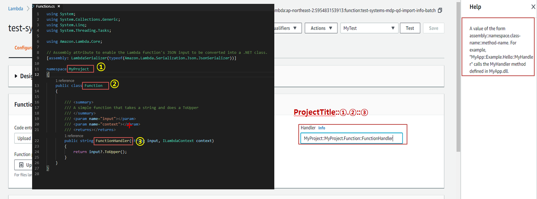Open the Info link beside Handler

point(322,128)
